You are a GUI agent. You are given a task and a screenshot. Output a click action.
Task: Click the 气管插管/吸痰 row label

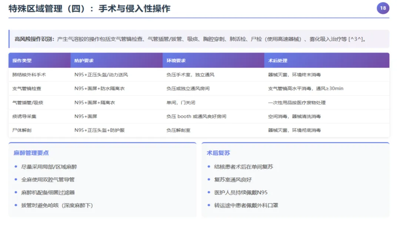28,103
